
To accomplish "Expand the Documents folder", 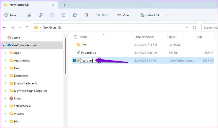I will (x=5, y=76).
